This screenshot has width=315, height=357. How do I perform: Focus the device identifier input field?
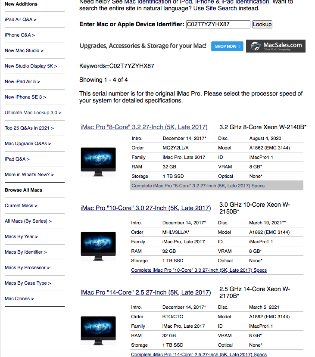pyautogui.click(x=218, y=25)
